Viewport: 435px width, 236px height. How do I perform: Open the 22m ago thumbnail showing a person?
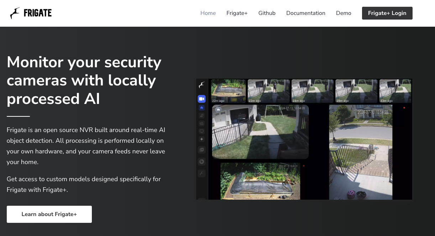pyautogui.click(x=269, y=91)
